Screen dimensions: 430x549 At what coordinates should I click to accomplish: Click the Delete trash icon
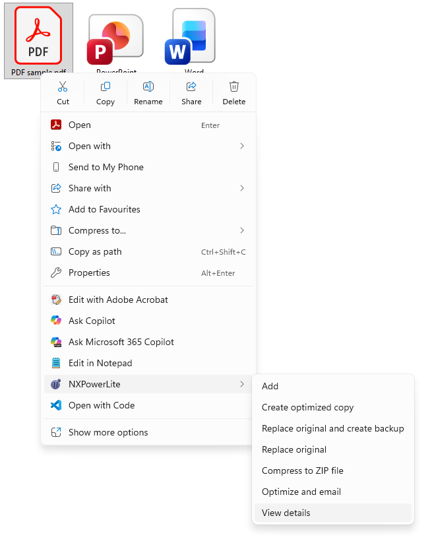pos(234,86)
